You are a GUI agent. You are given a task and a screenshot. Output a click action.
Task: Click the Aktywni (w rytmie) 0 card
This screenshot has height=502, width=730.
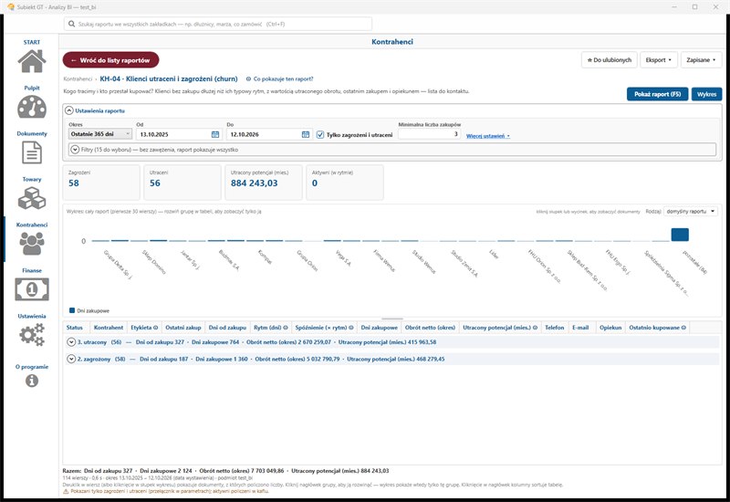click(345, 182)
